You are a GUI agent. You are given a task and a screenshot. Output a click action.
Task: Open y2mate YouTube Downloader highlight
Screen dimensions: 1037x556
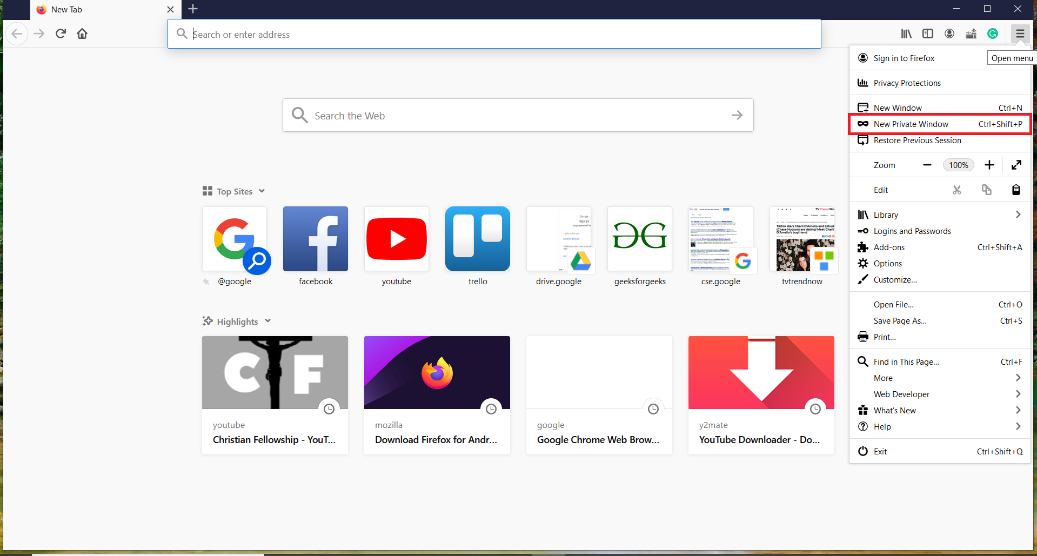click(x=761, y=395)
